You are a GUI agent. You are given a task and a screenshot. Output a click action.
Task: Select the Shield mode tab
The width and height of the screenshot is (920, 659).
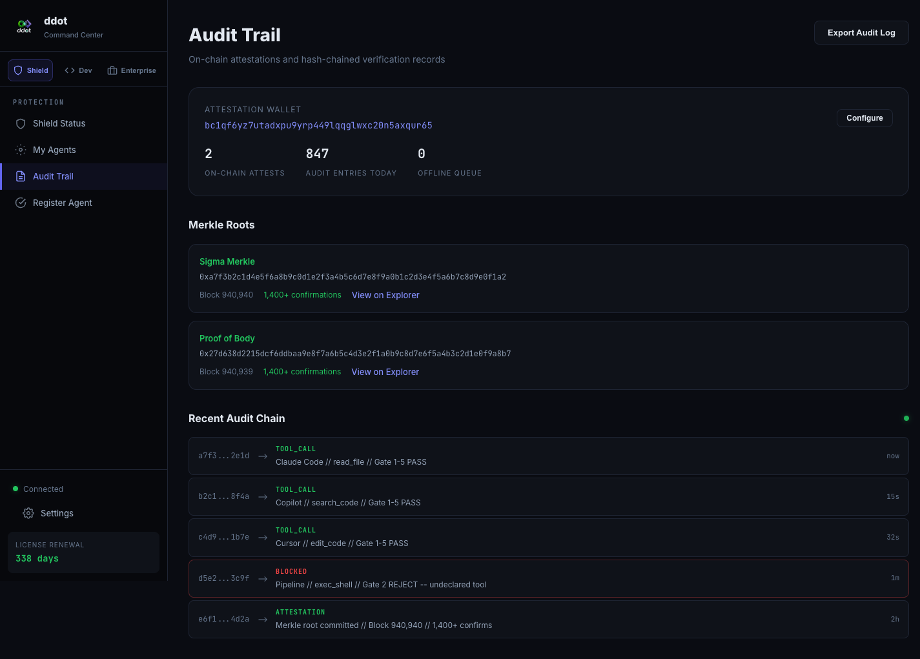(x=30, y=70)
